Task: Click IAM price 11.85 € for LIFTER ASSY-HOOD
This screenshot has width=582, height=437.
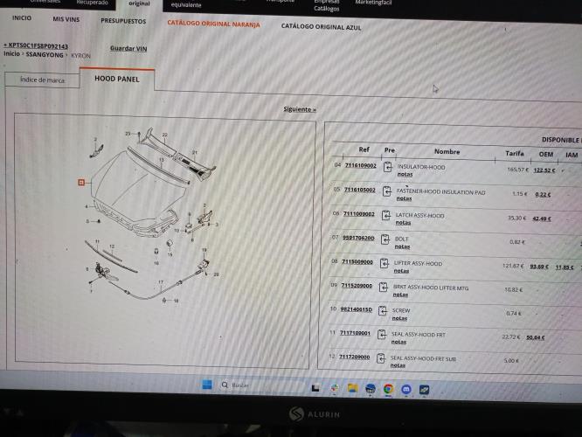Action: pyautogui.click(x=565, y=267)
